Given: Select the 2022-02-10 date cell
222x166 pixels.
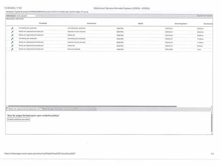Looking at the screenshot, I should click(169, 46).
